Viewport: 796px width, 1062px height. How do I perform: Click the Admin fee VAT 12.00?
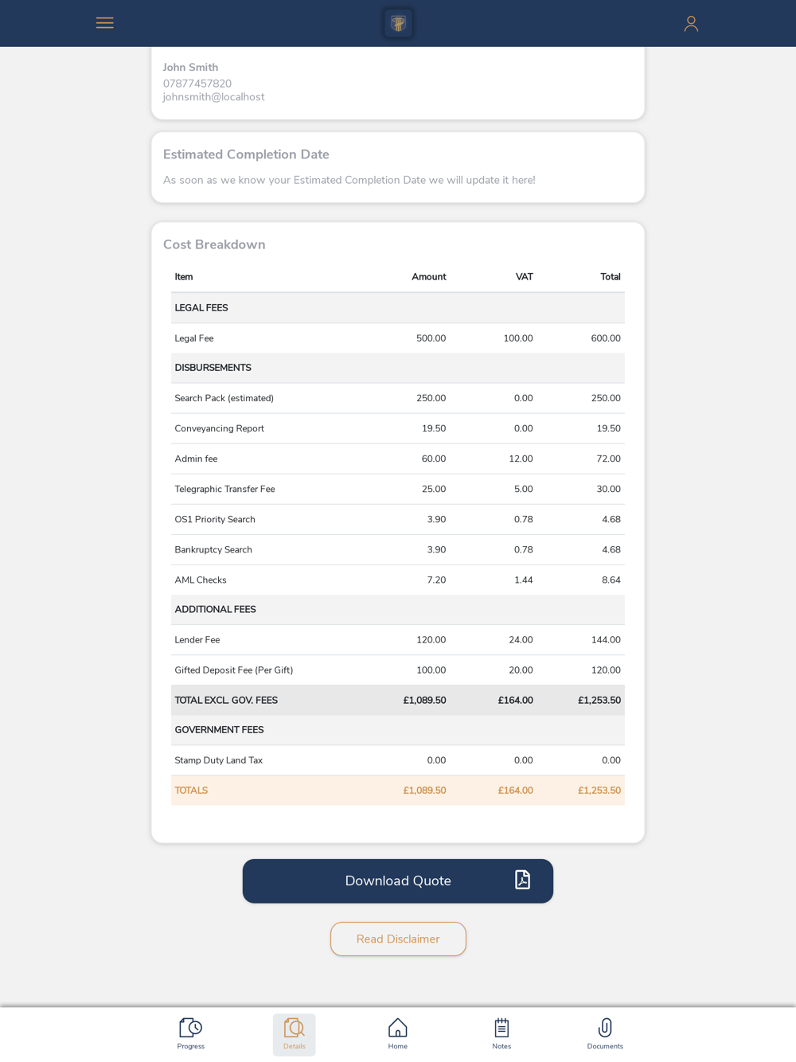(521, 459)
